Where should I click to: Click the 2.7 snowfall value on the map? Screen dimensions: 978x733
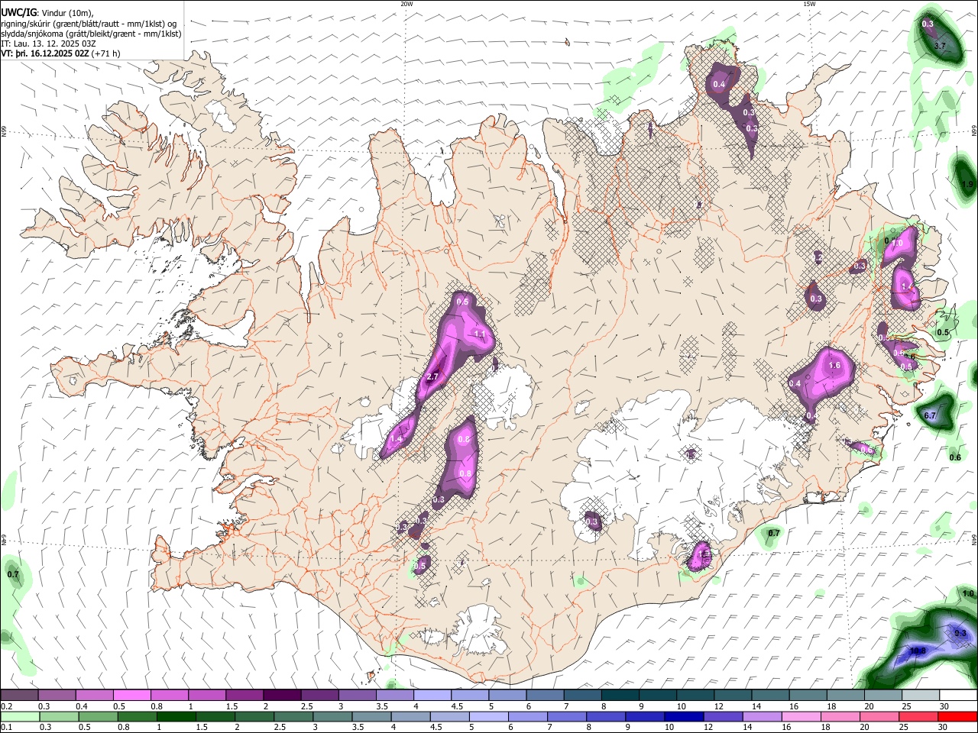point(432,377)
